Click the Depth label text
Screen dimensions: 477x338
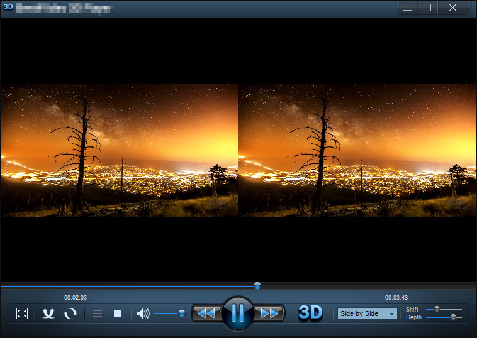point(413,317)
